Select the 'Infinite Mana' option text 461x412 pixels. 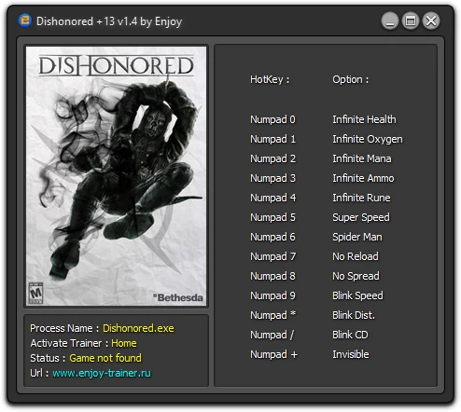362,158
